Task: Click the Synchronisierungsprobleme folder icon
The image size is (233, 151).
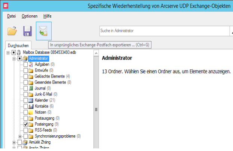Action: pos(31,136)
